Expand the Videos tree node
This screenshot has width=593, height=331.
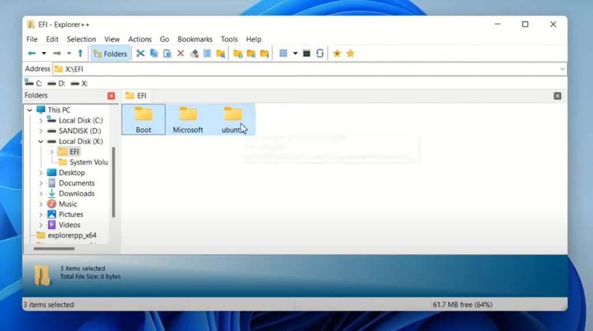pyautogui.click(x=41, y=225)
